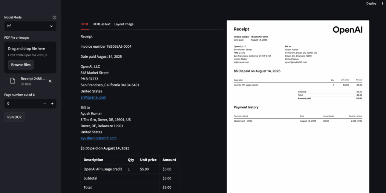386x193 pixels.
Task: Click the drag and drop upload area
Action: (x=30, y=52)
